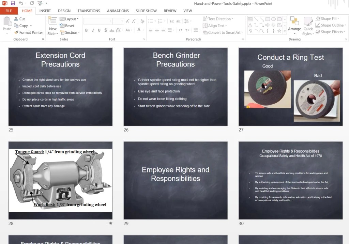Cut the selection with scissors icon
The width and height of the screenshot is (349, 244).
pyautogui.click(x=16, y=19)
